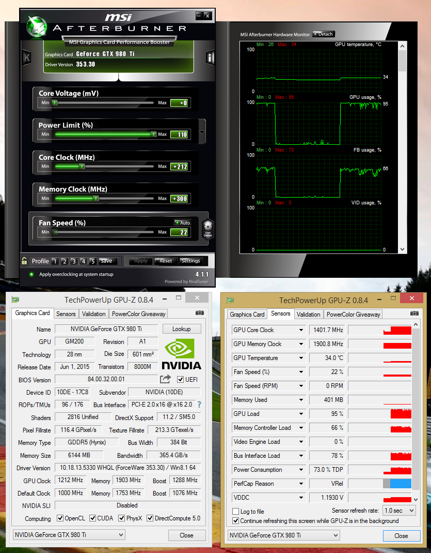Click the right GPU-Z window title icon
The width and height of the screenshot is (431, 553).
pos(230,300)
